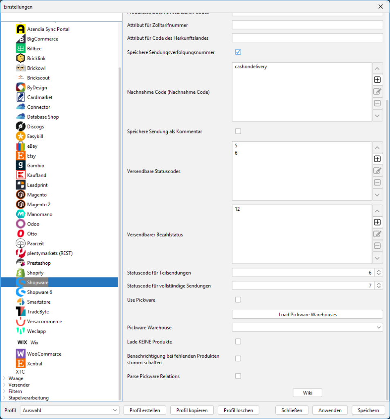This screenshot has width=390, height=419.
Task: Click the remove icon beside Versendbare Statuscodes list
Action: click(x=377, y=182)
